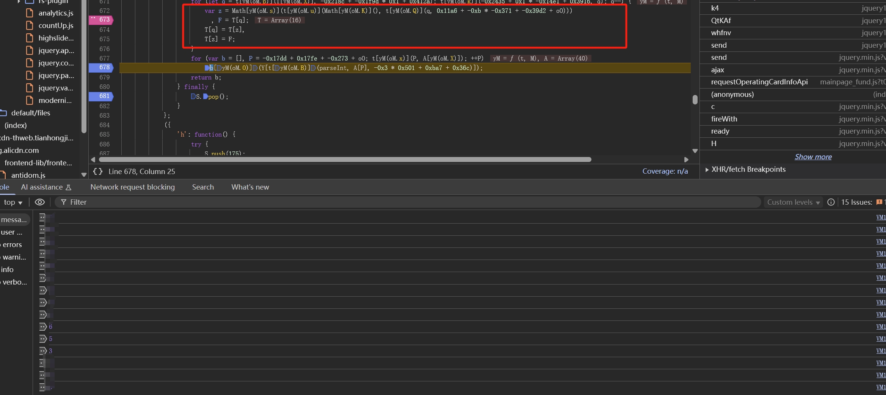Toggle the breakpoint on line 673

pyautogui.click(x=101, y=20)
